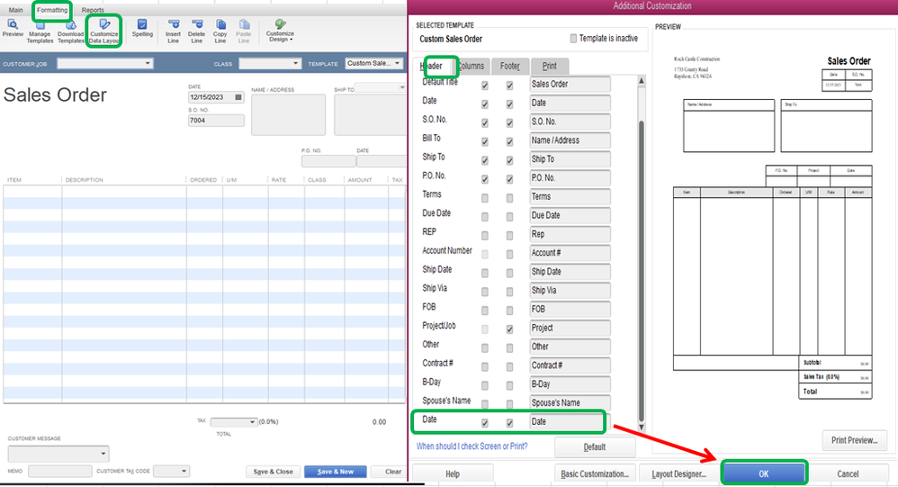
Task: Edit the Terms title field
Action: click(570, 196)
